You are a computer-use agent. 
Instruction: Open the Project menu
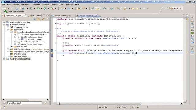(x=54, y=5)
